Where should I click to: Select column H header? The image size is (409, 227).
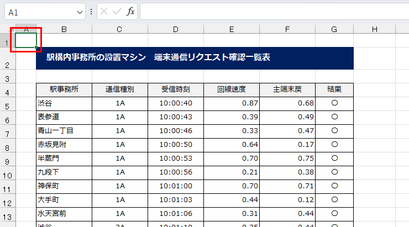coord(375,29)
